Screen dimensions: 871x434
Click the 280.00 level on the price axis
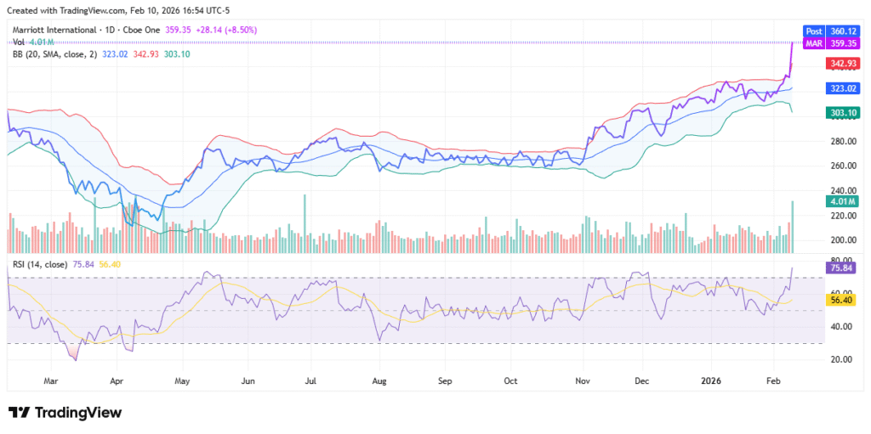(x=842, y=141)
